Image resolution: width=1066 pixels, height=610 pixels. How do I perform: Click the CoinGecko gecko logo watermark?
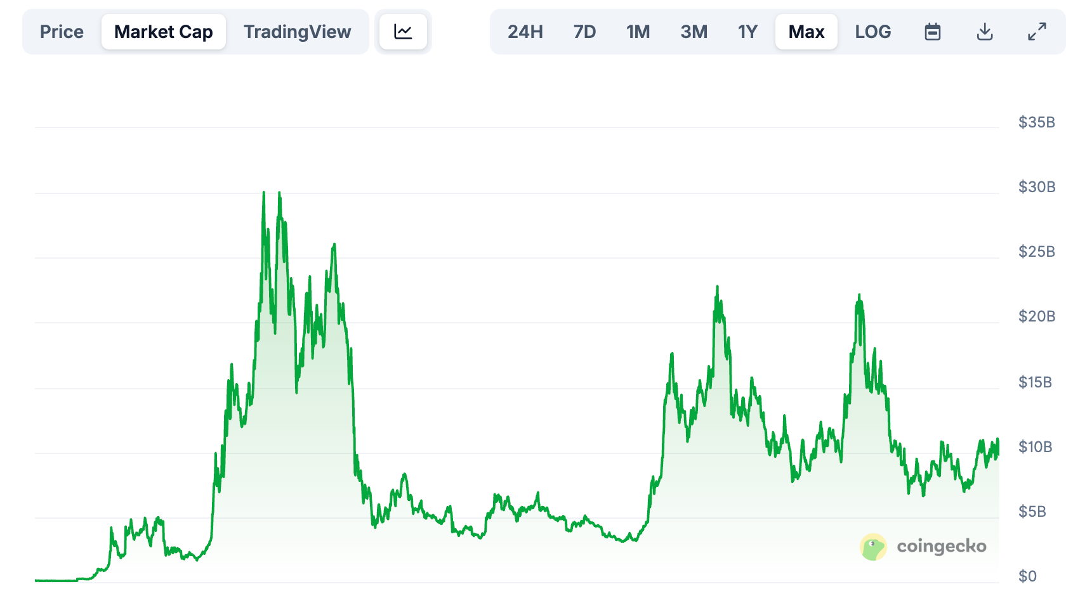point(874,547)
